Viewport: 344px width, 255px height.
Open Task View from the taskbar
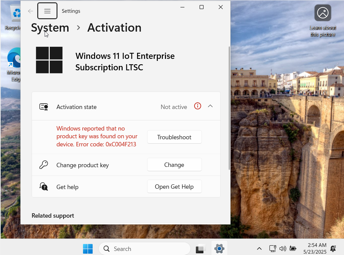click(201, 249)
